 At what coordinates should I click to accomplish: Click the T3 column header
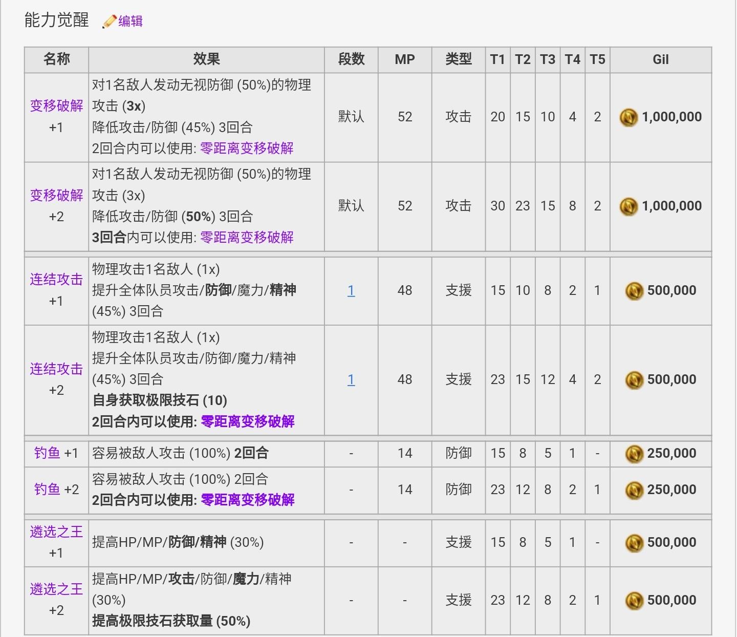(x=548, y=59)
